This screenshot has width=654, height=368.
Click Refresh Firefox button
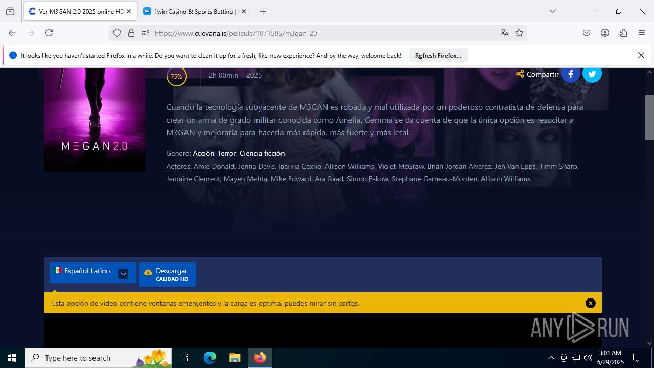click(438, 55)
